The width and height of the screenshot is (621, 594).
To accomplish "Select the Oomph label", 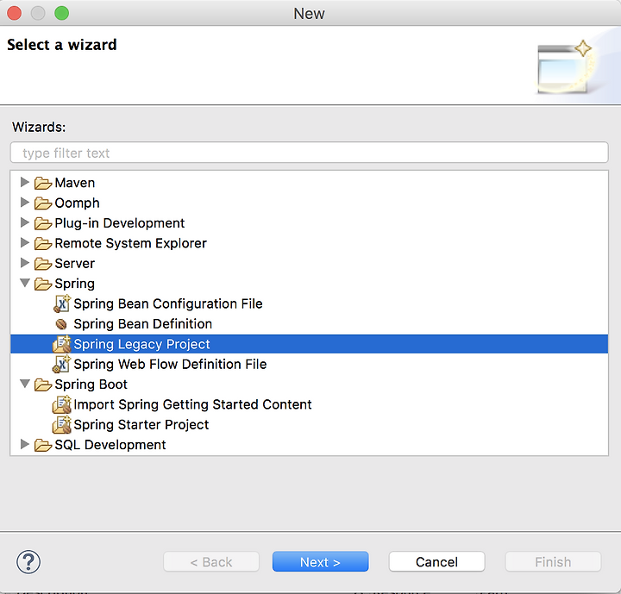I will [x=78, y=203].
